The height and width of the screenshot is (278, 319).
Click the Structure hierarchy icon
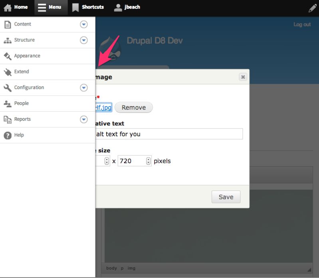click(8, 40)
